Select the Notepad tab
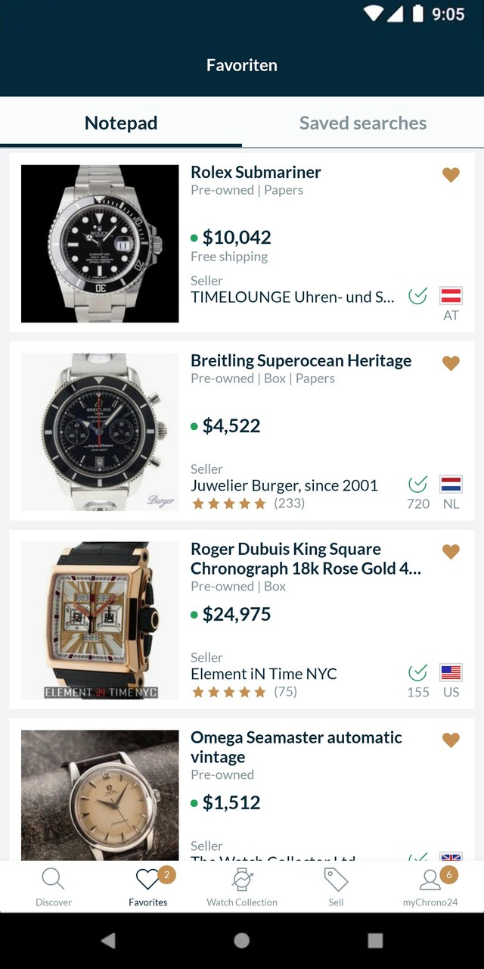484x969 pixels. tap(121, 123)
